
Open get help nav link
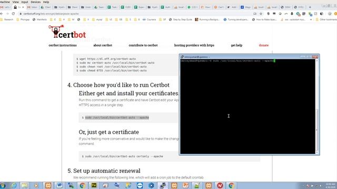tap(236, 45)
